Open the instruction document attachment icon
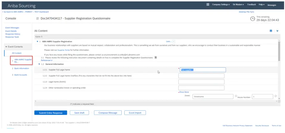This screenshot has height=133, width=285. point(156,57)
